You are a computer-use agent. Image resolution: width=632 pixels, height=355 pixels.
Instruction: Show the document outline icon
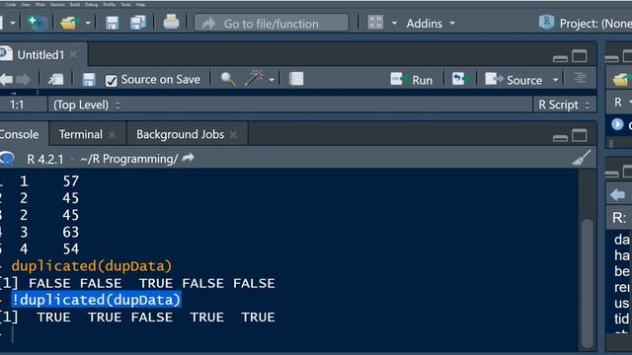click(580, 78)
